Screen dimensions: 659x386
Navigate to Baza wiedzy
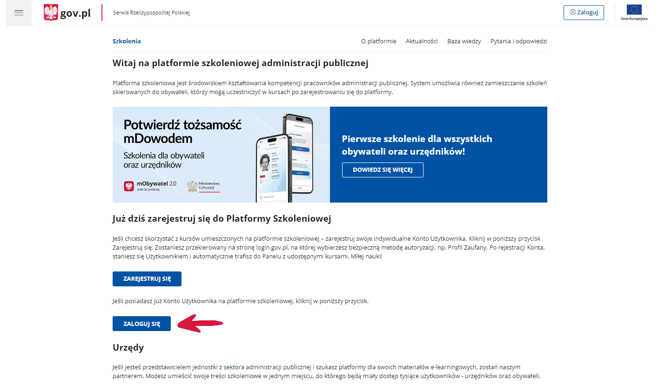464,41
